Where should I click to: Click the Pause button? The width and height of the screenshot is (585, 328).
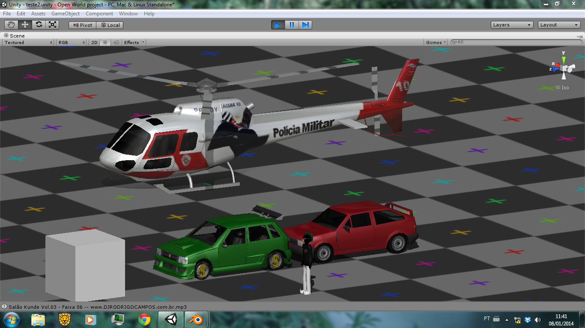click(292, 25)
